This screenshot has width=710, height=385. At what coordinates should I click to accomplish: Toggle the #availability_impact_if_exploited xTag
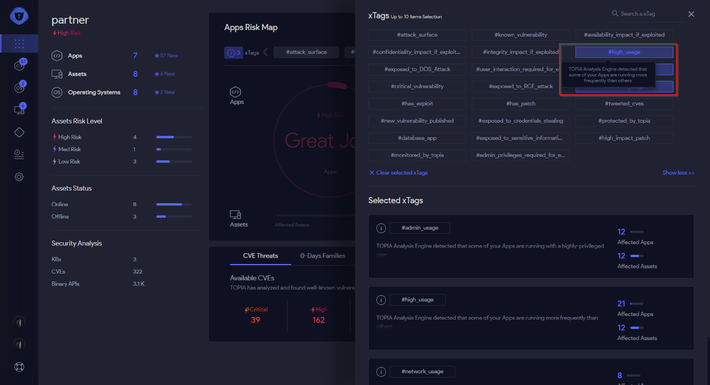tap(624, 35)
